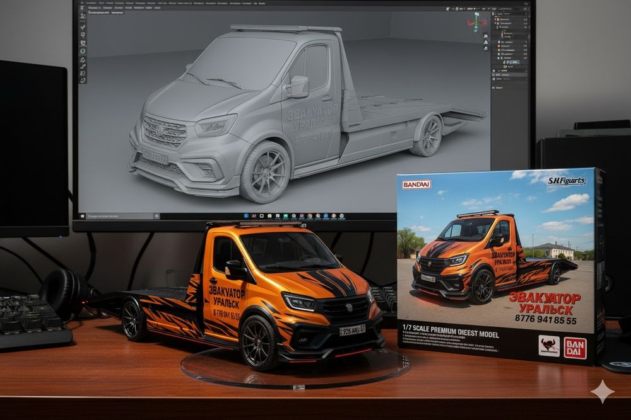Screen dimensions: 631x420
Task: Open the Windows Start menu
Action: (x=82, y=216)
